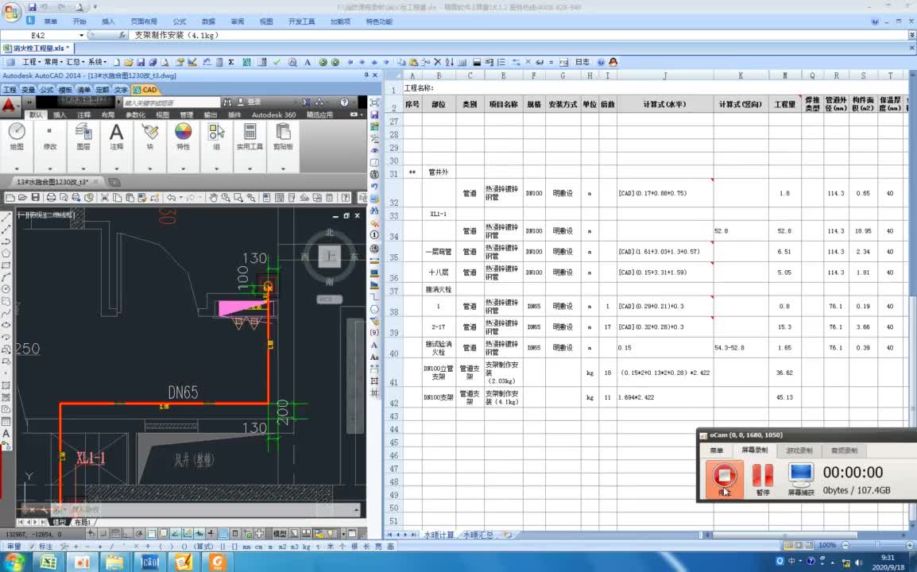Click the oCam 屏幕捕获 screen capture button
The image size is (917, 572).
pos(801,479)
